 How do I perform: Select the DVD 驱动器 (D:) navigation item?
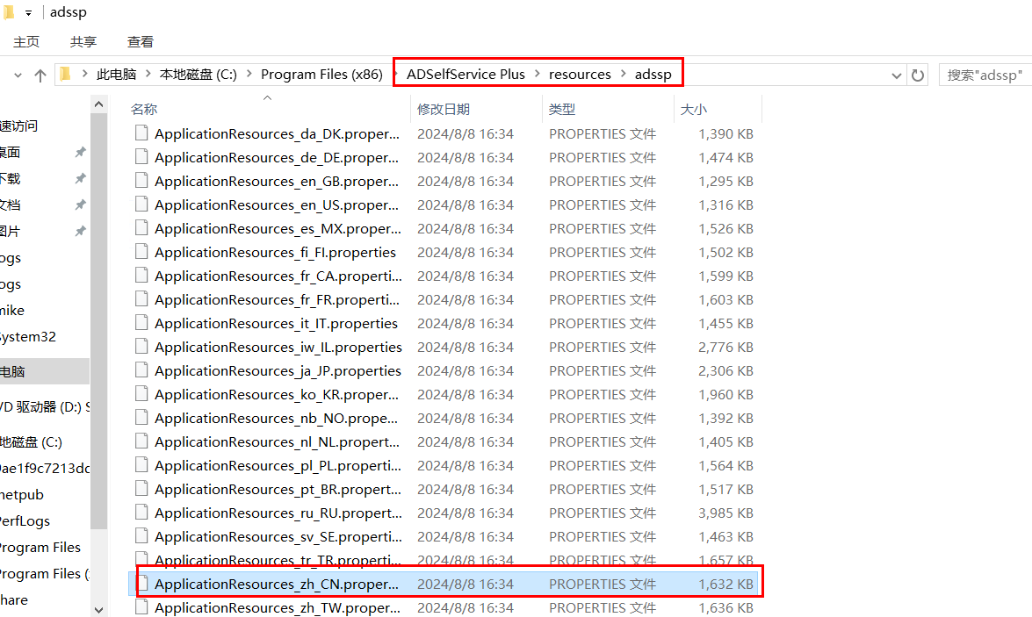pyautogui.click(x=45, y=407)
